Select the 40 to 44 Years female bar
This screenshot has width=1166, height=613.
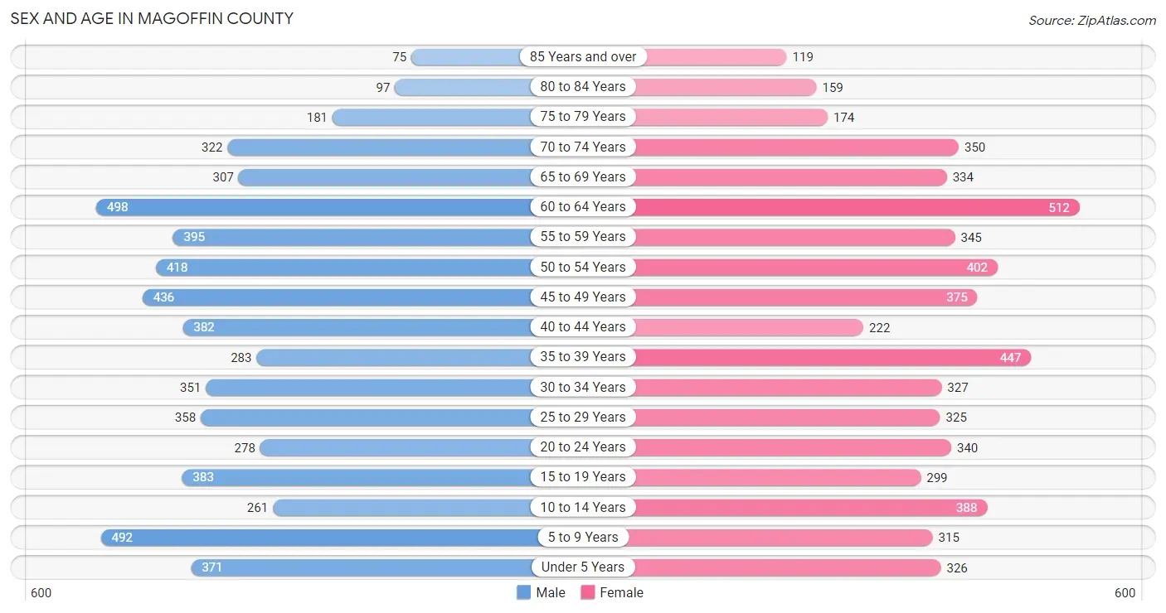pos(746,327)
